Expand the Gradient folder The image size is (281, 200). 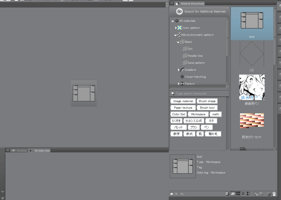[x=179, y=70]
